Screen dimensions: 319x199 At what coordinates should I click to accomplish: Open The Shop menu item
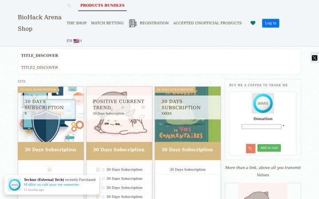[x=77, y=23]
